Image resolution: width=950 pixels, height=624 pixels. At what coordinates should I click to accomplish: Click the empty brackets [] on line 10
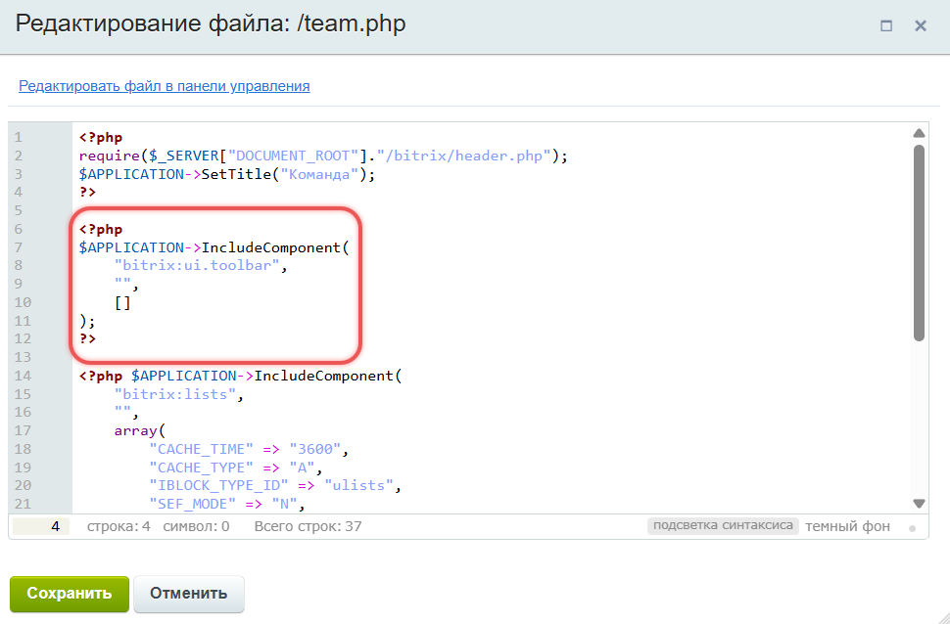[122, 302]
